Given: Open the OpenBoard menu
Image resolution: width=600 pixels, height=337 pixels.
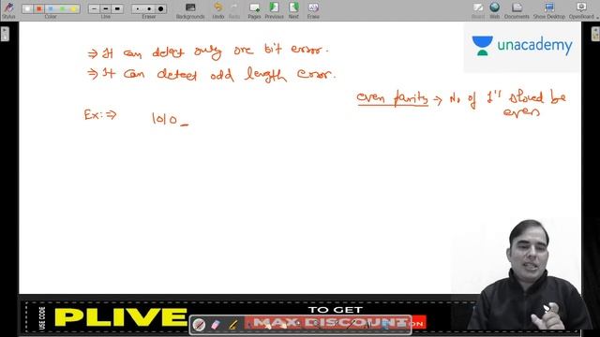Looking at the screenshot, I should [x=582, y=10].
